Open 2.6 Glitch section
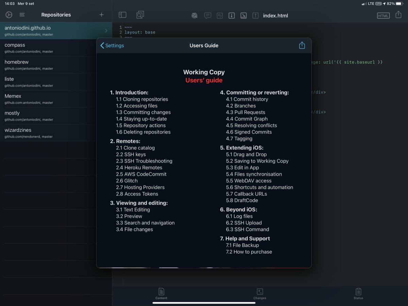Screen dimensions: 408x306 pyautogui.click(x=127, y=180)
